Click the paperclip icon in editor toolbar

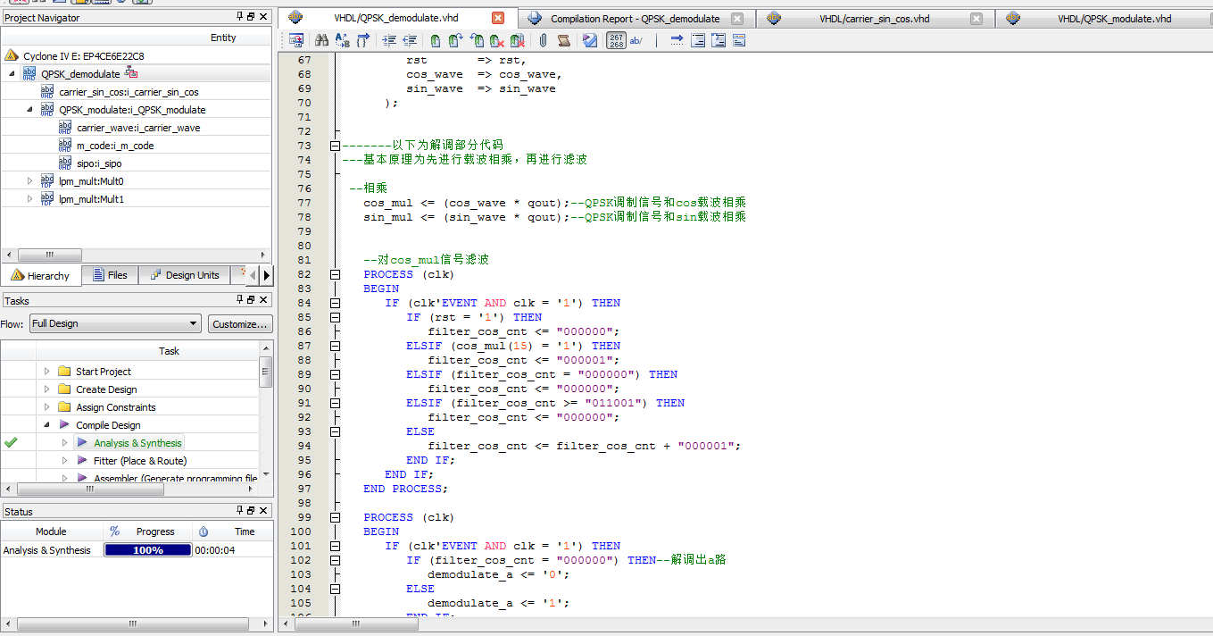[x=543, y=40]
